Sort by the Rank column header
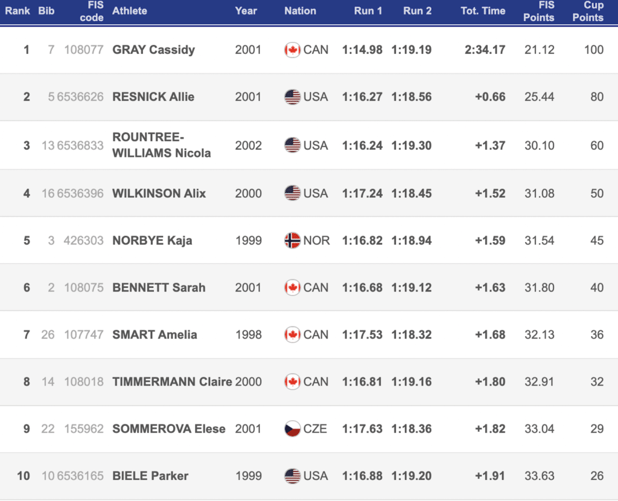The height and width of the screenshot is (501, 618). (x=18, y=11)
